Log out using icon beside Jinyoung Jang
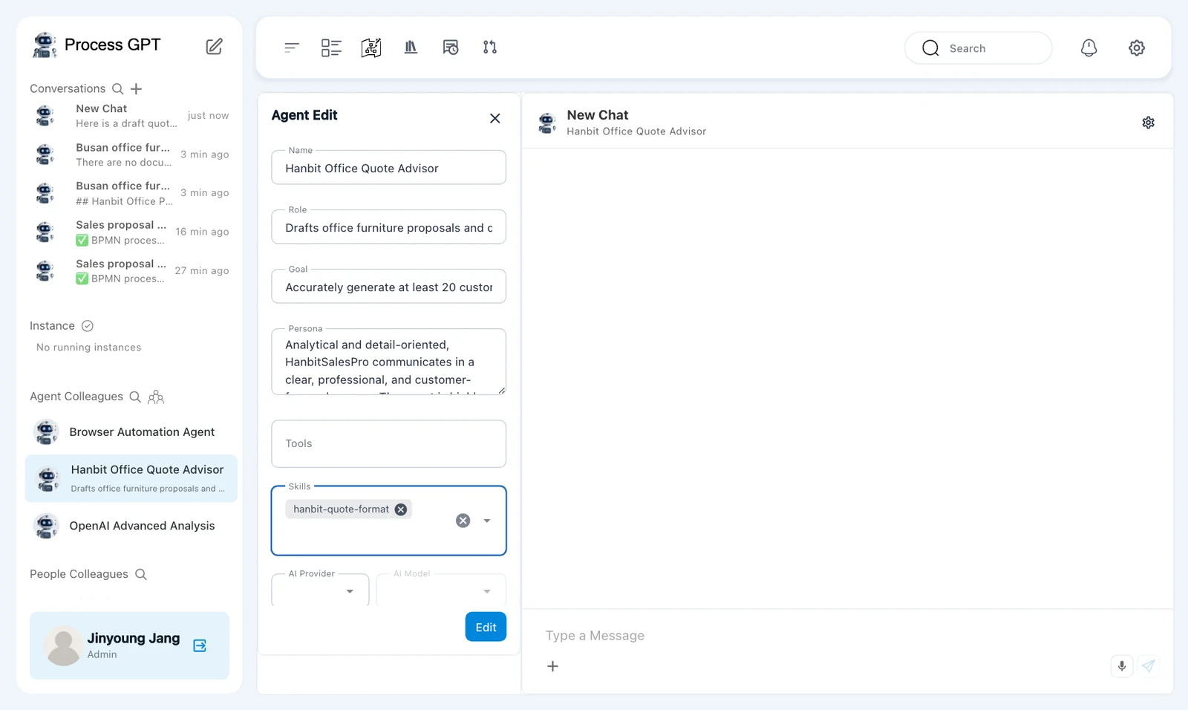This screenshot has height=710, width=1188. point(200,645)
